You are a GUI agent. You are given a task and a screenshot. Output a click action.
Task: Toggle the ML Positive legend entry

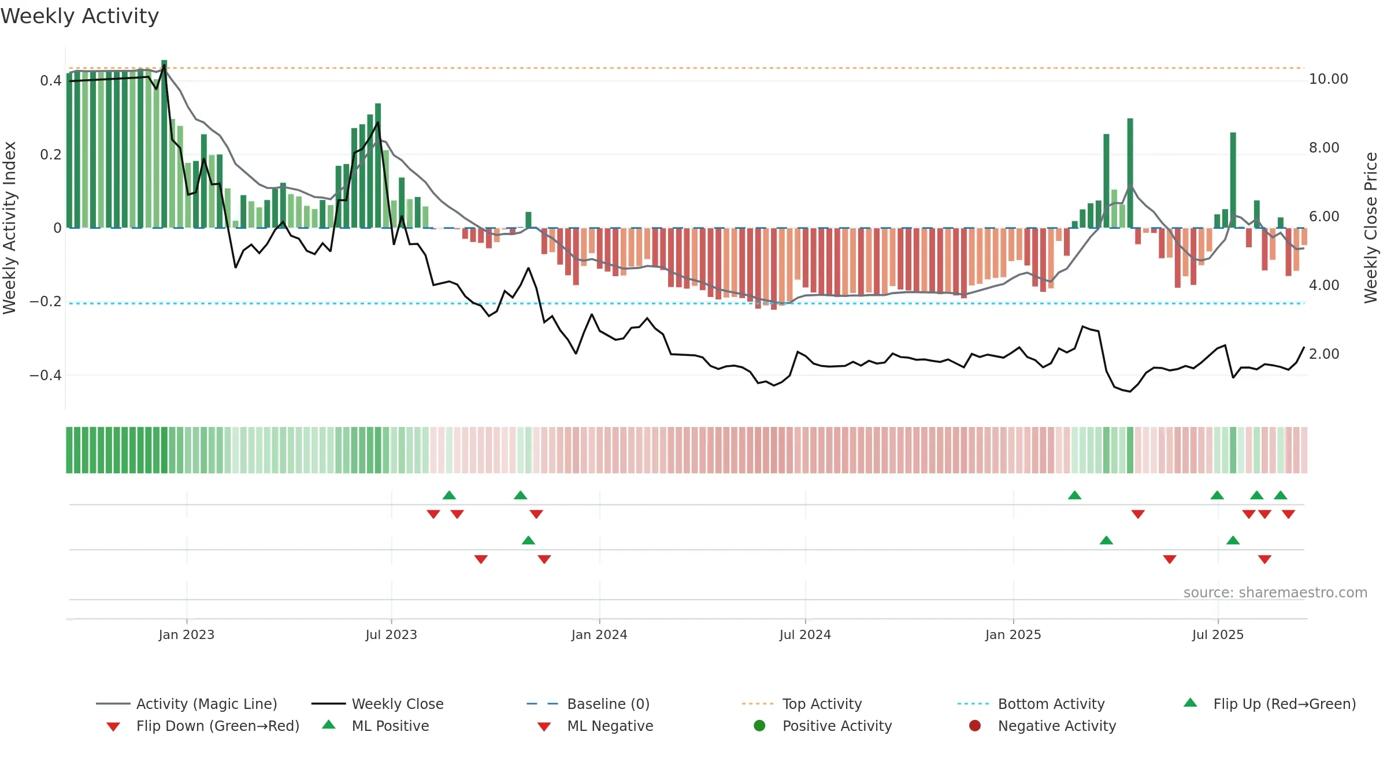coord(376,726)
